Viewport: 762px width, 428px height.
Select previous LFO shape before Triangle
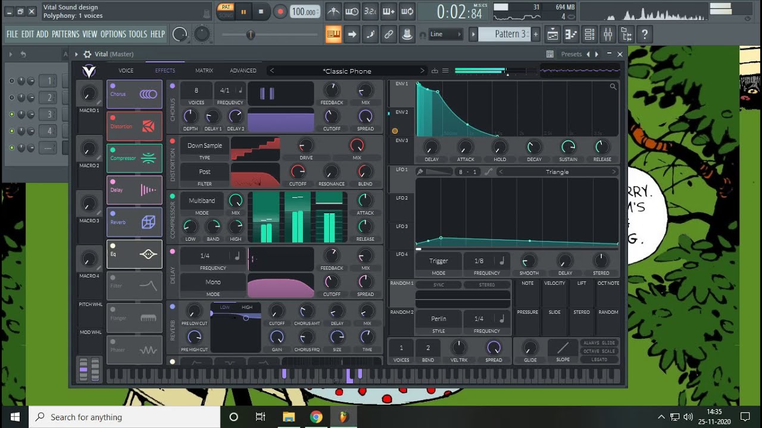501,172
